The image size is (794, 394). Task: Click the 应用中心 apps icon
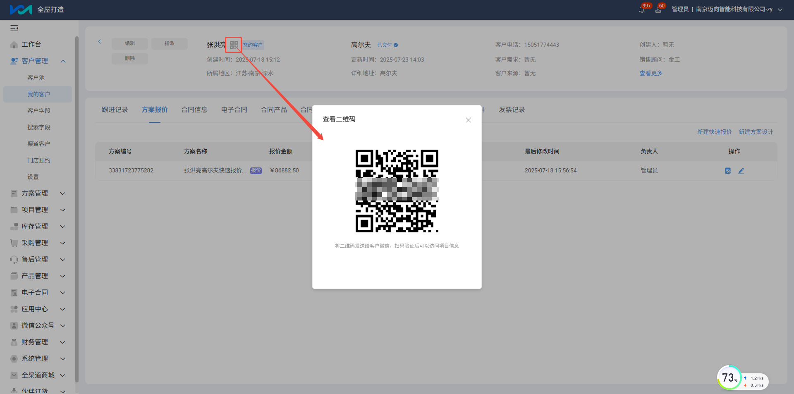[x=14, y=309]
